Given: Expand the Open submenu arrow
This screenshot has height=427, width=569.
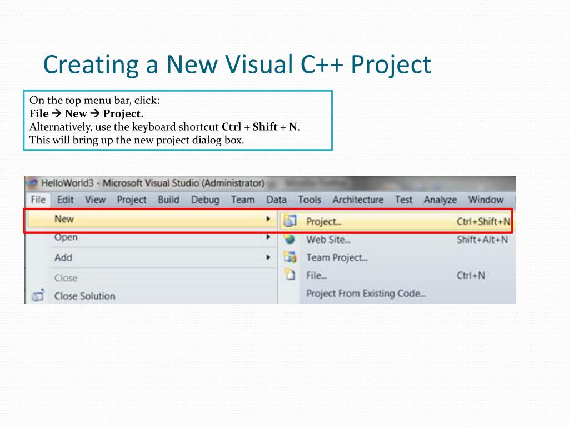Looking at the screenshot, I should 268,237.
